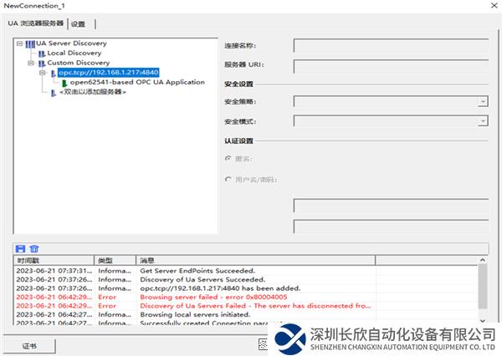Select the 用户名/密码 radio button

[228, 179]
